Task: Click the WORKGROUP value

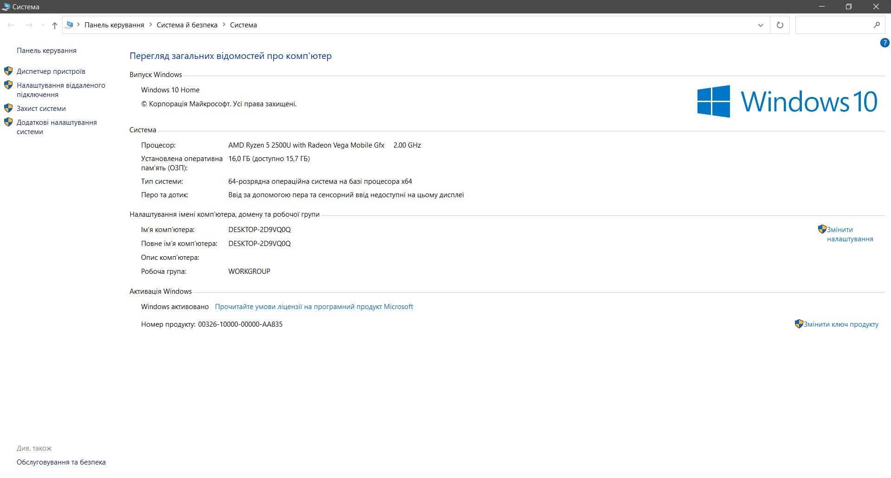Action: point(249,271)
